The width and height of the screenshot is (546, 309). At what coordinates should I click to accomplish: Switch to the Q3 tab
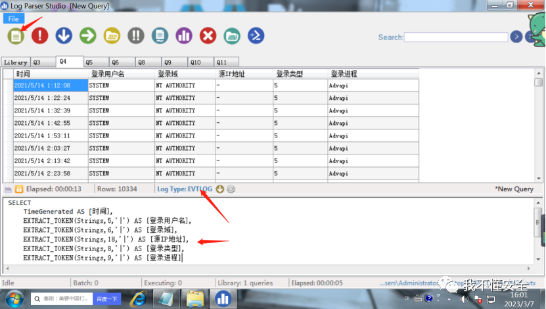(43, 62)
